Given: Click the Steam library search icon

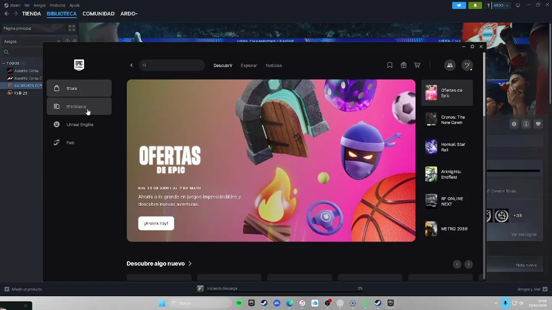Looking at the screenshot, I should 6,52.
